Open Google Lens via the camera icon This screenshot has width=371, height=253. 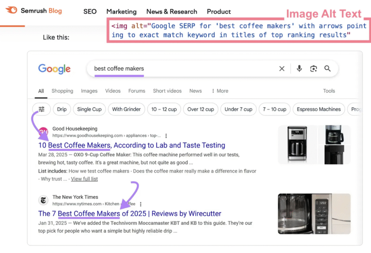coord(313,68)
